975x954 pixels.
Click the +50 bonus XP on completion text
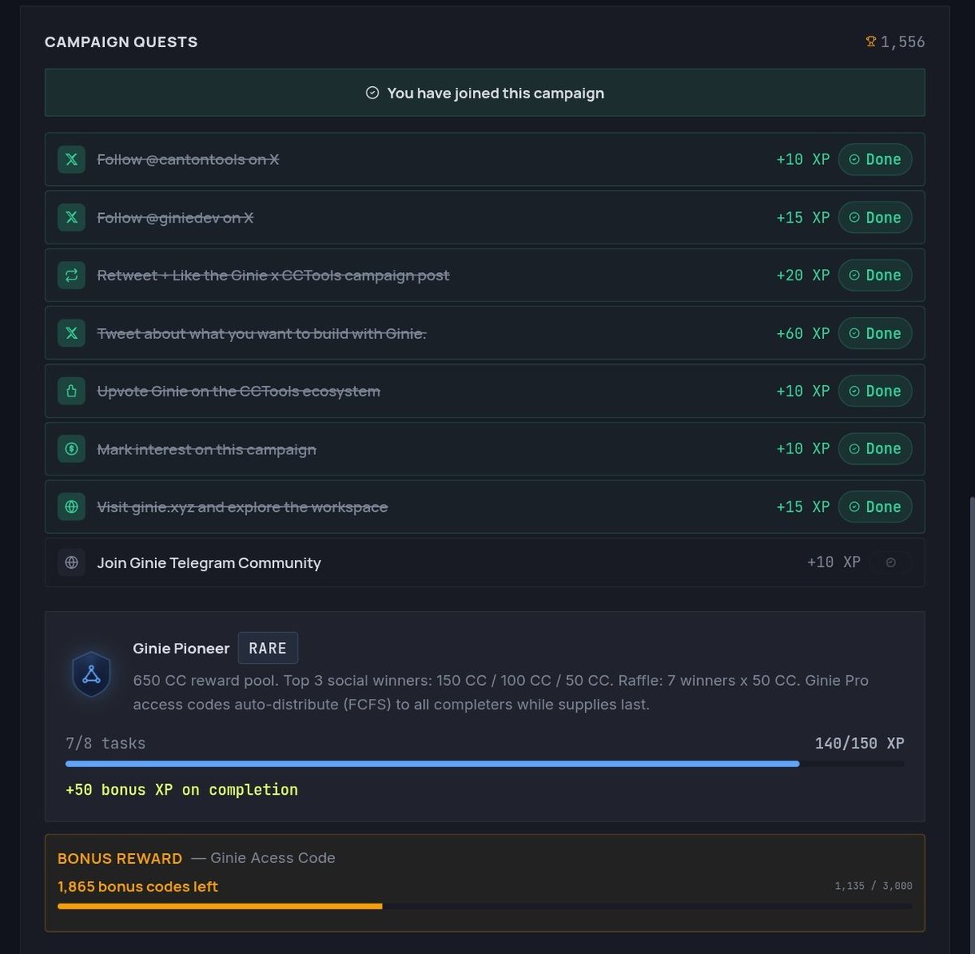[x=182, y=790]
